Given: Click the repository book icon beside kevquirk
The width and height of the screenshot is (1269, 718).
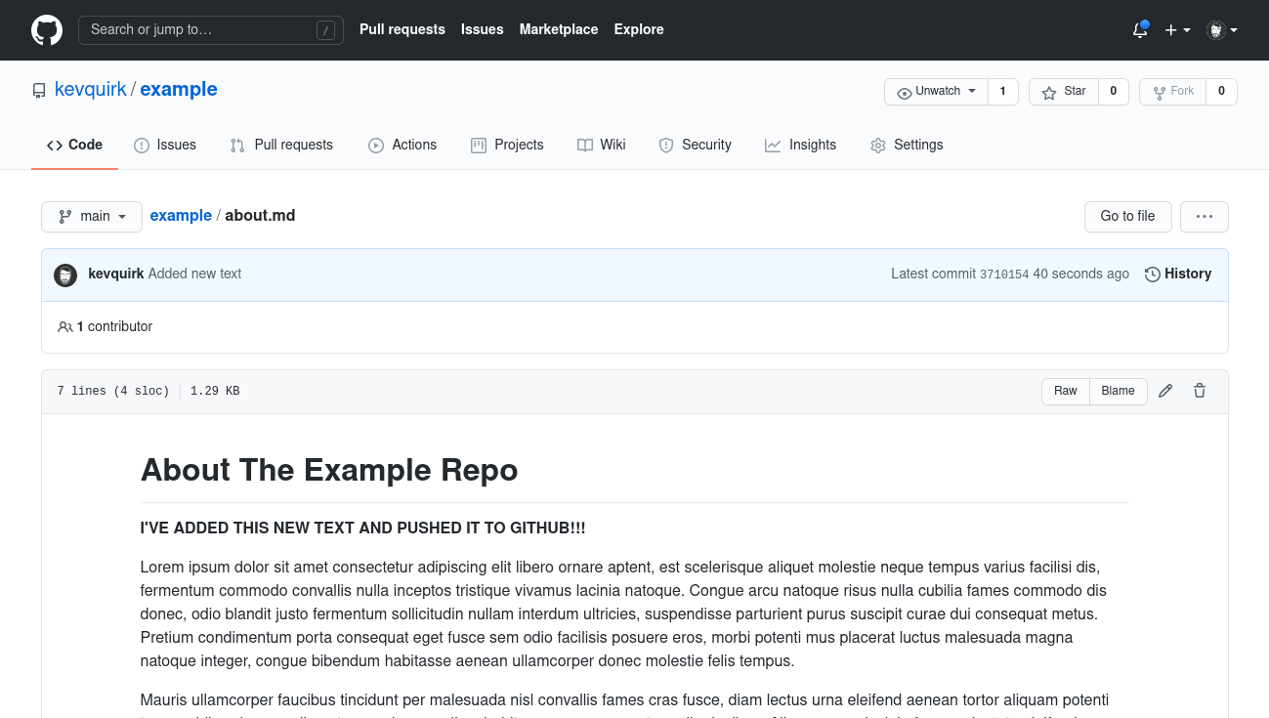Looking at the screenshot, I should [39, 90].
